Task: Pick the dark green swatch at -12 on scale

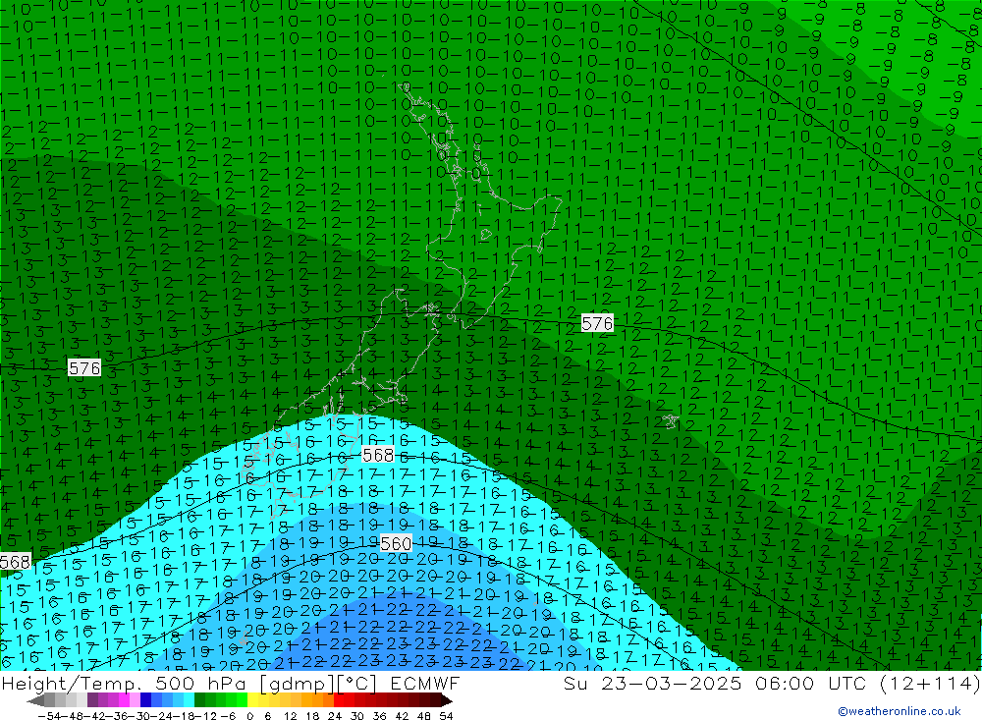Action: click(x=199, y=700)
